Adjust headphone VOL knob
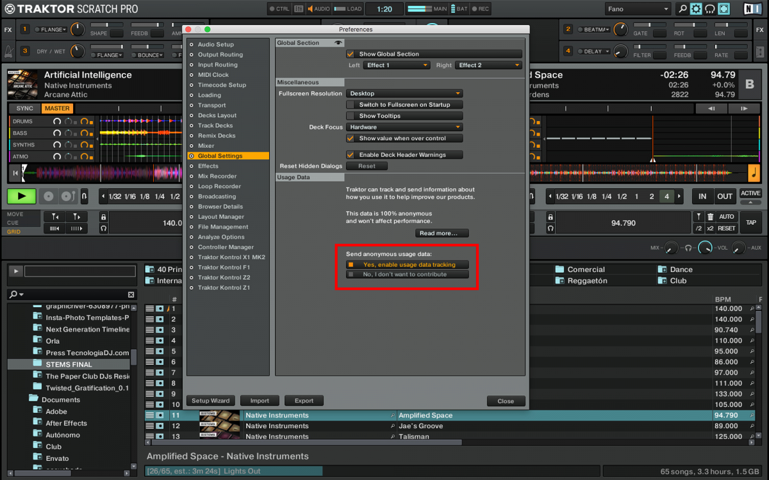769x480 pixels. point(705,248)
